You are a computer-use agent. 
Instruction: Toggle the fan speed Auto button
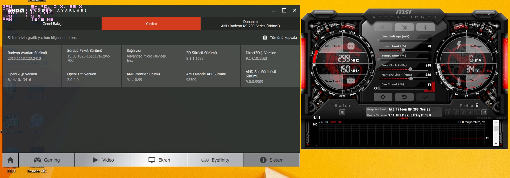(x=430, y=91)
